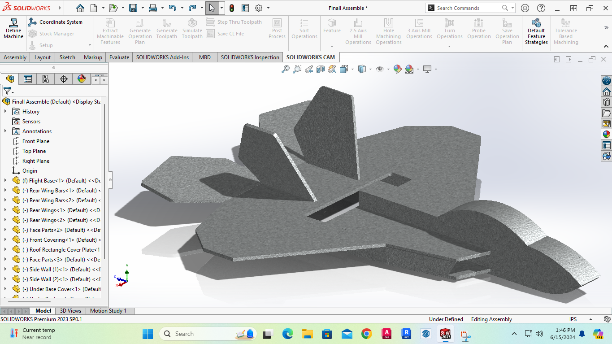
Task: Save the document with the floppy icon
Action: [133, 8]
